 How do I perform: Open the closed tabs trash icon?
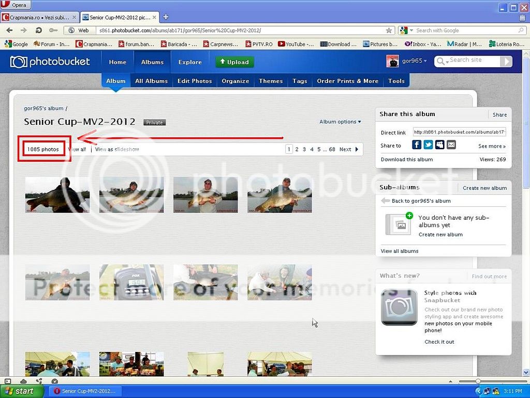(x=523, y=18)
